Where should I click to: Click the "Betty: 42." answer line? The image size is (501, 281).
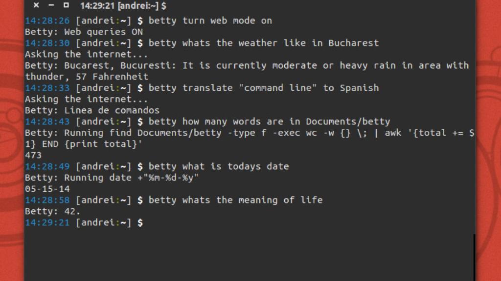[53, 211]
